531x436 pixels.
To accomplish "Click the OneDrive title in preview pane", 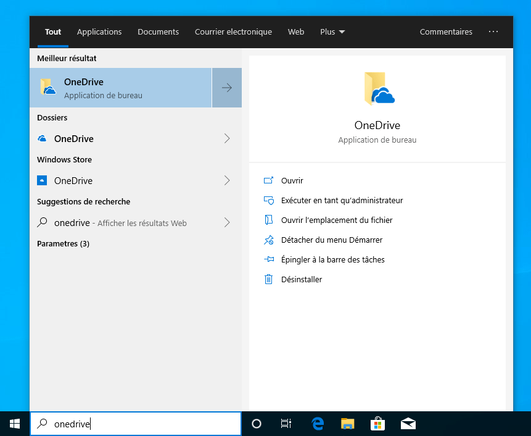I will (x=377, y=125).
